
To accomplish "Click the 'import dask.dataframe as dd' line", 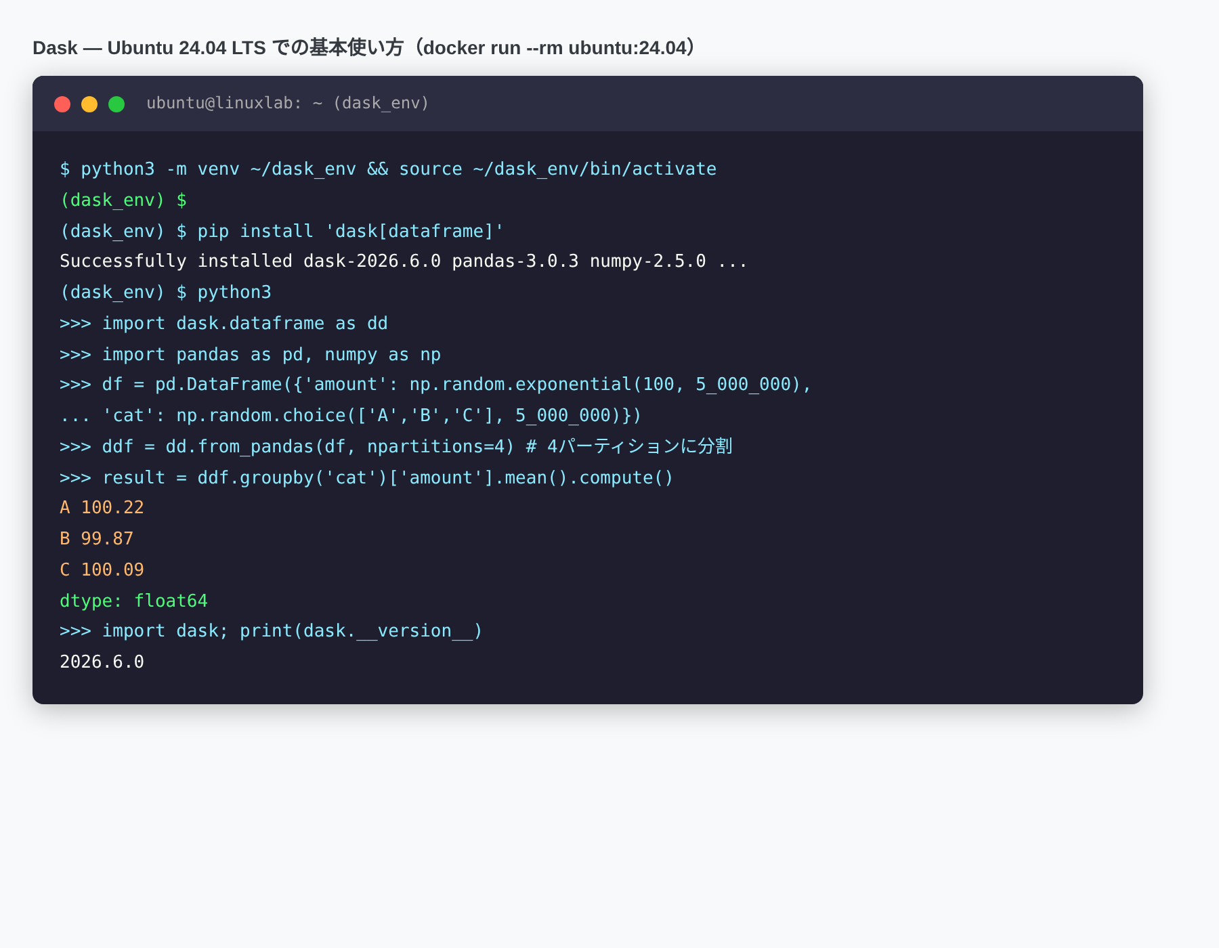I will pos(223,323).
